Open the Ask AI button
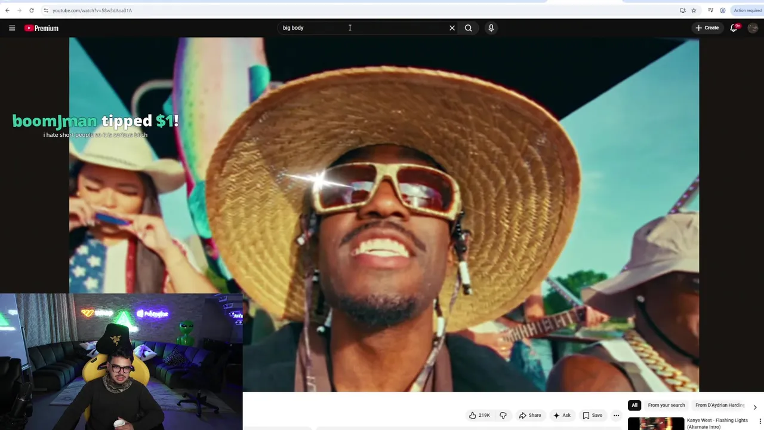 tap(562, 416)
